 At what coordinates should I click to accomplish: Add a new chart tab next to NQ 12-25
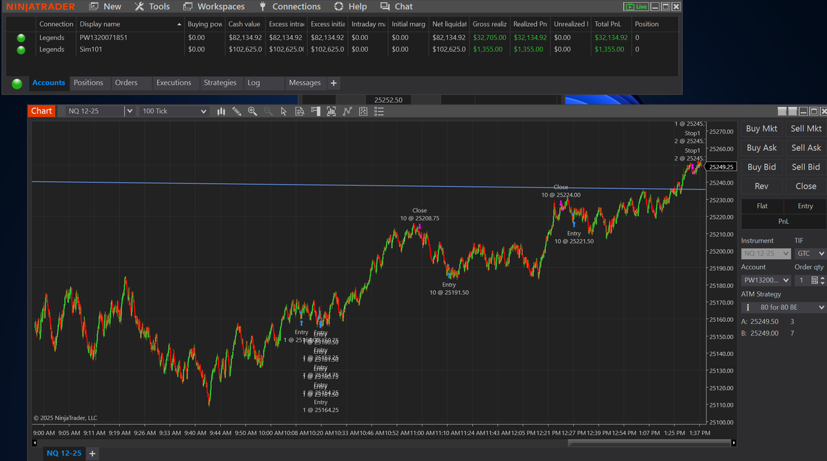point(92,453)
